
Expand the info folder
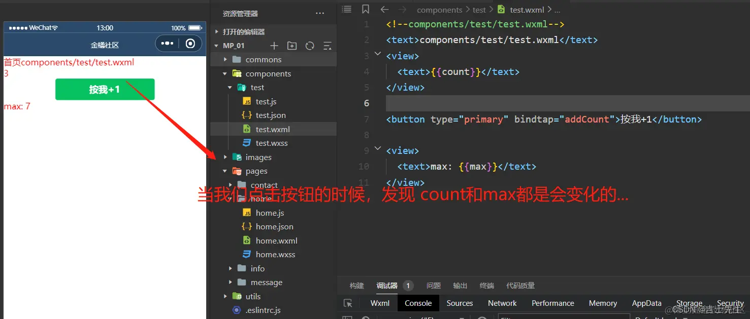pos(230,268)
